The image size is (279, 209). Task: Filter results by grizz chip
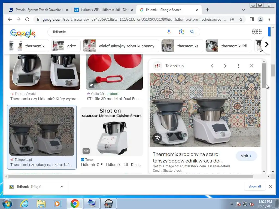(x=66, y=46)
